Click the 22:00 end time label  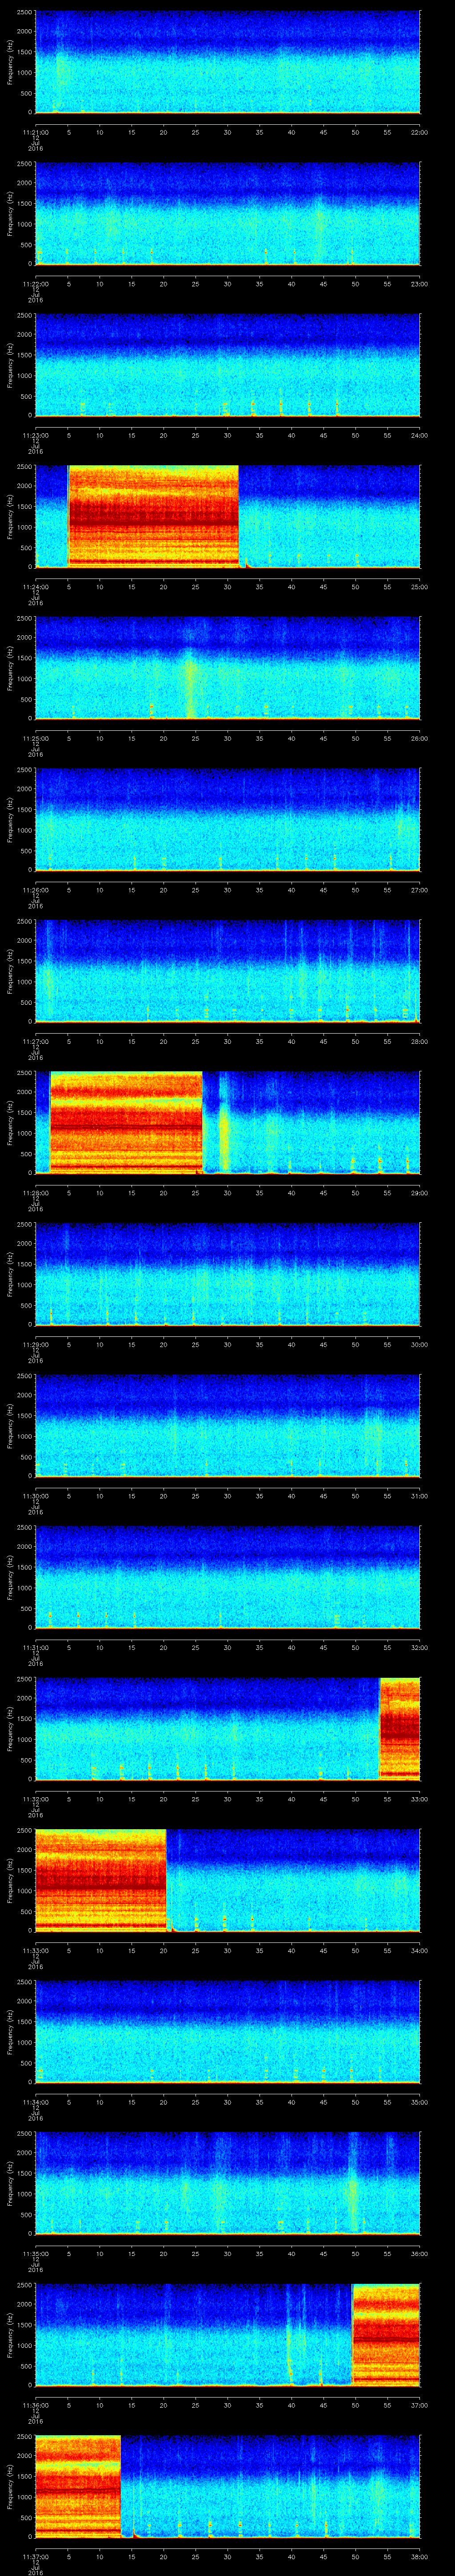coord(419,131)
